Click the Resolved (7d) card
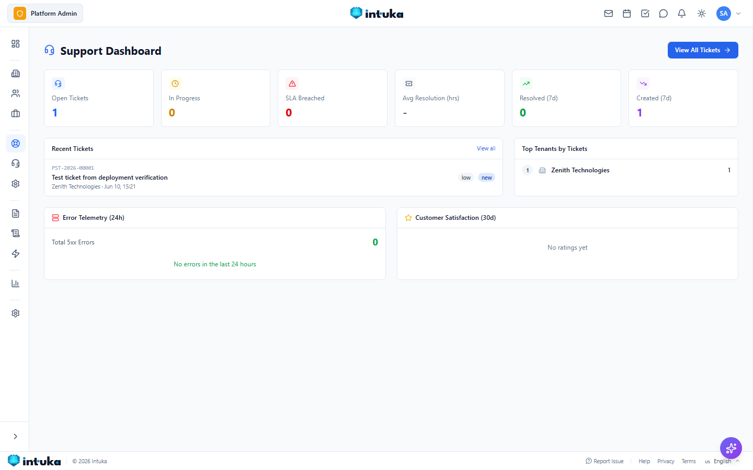The height and width of the screenshot is (470, 753). click(566, 98)
